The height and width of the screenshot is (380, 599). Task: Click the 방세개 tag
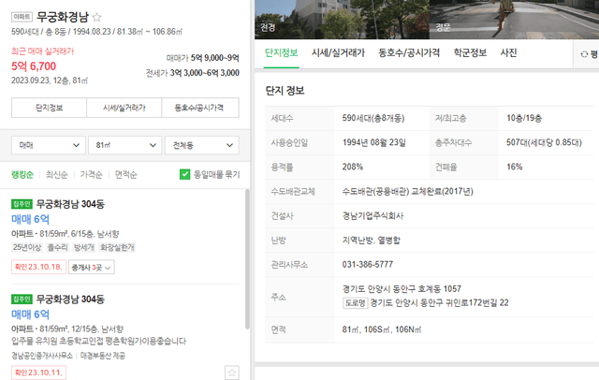coord(83,247)
